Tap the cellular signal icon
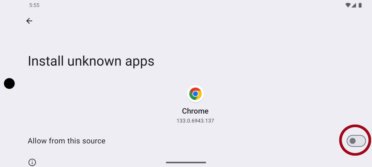This screenshot has height=167, width=372. pyautogui.click(x=354, y=5)
